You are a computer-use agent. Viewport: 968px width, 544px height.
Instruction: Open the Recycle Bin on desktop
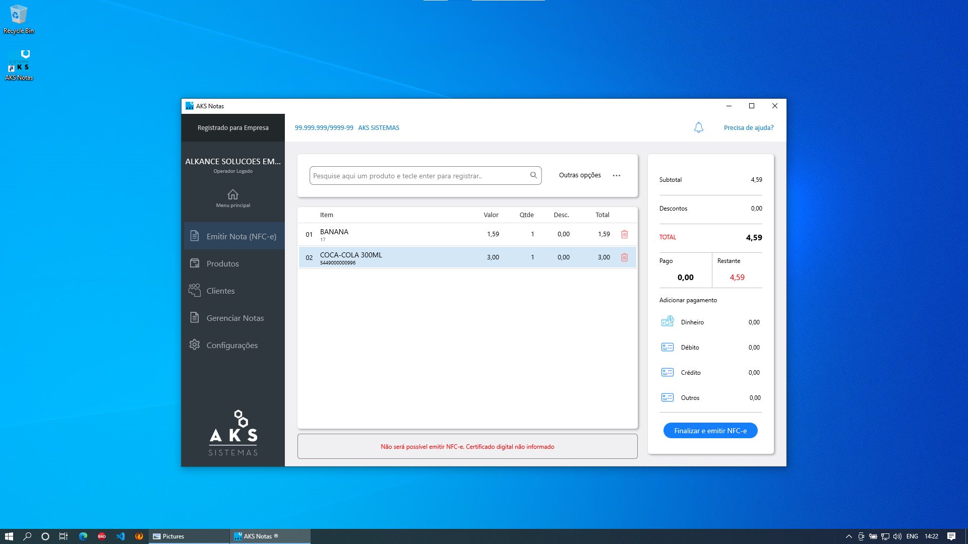(x=19, y=20)
